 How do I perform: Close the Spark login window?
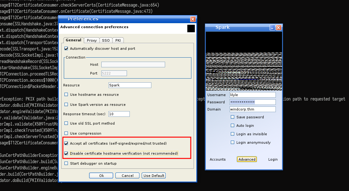tap(278, 28)
